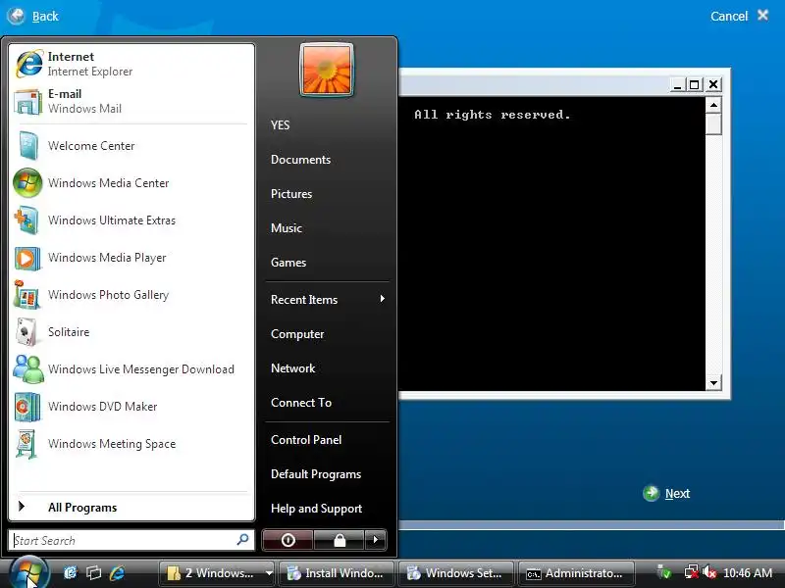This screenshot has width=785, height=588.
Task: Click the power button in Start menu
Action: (288, 540)
